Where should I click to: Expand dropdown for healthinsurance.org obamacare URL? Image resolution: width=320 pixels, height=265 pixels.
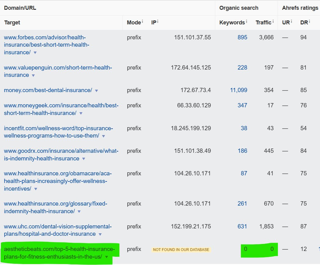tap(36, 189)
